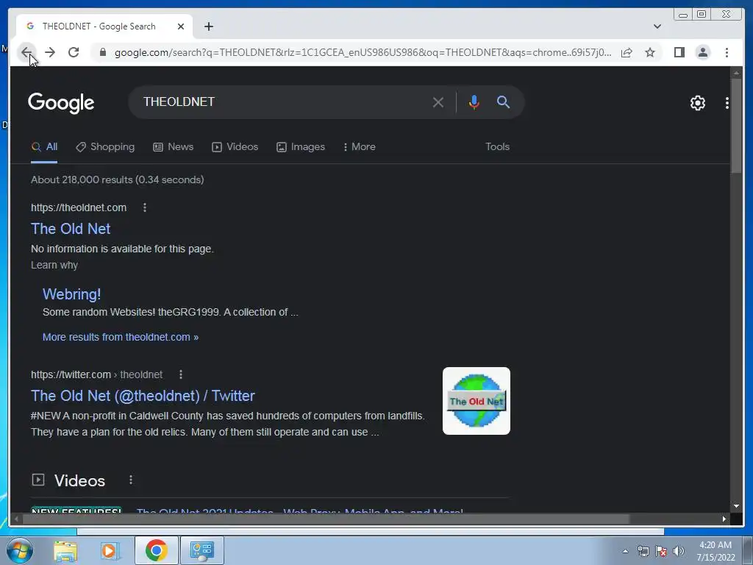Open Google quick settings gear

point(697,103)
